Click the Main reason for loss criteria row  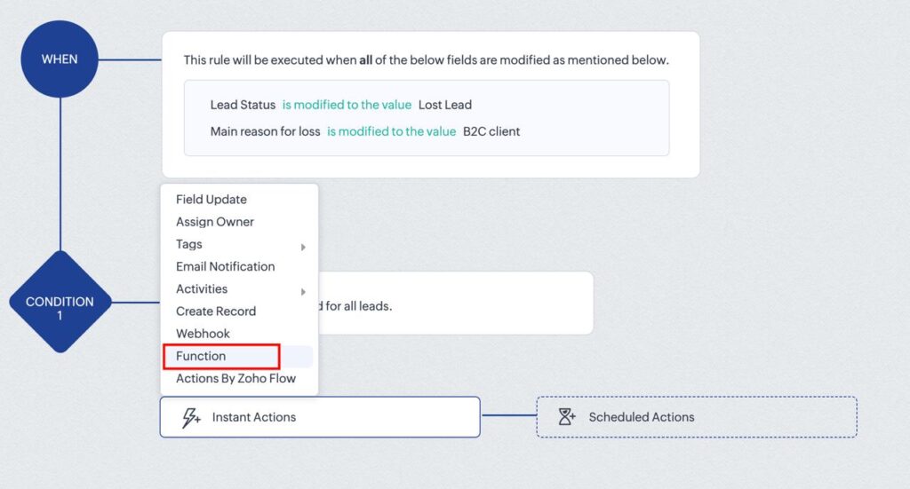[365, 131]
